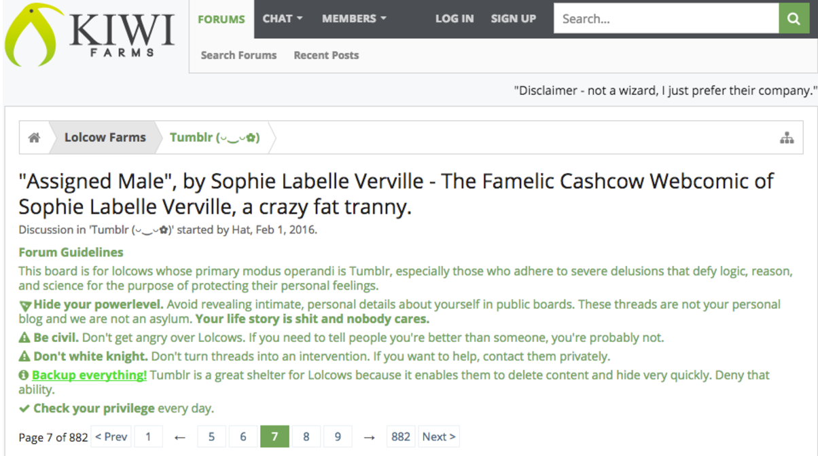This screenshot has height=456, width=818.
Task: Open the home icon breadcrumb
Action: click(34, 138)
